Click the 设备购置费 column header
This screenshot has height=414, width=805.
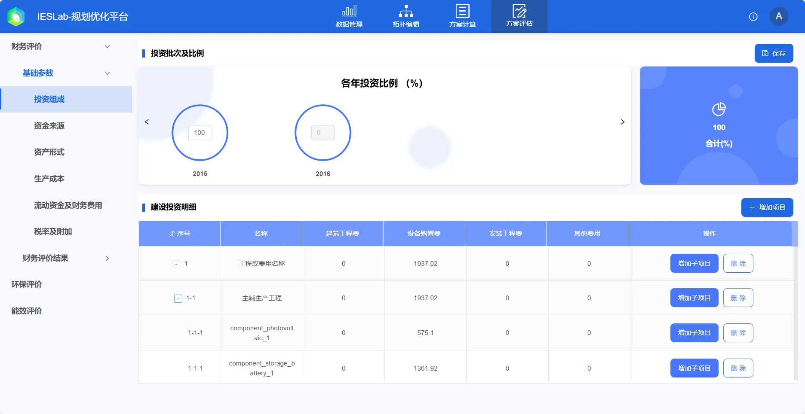pos(424,234)
